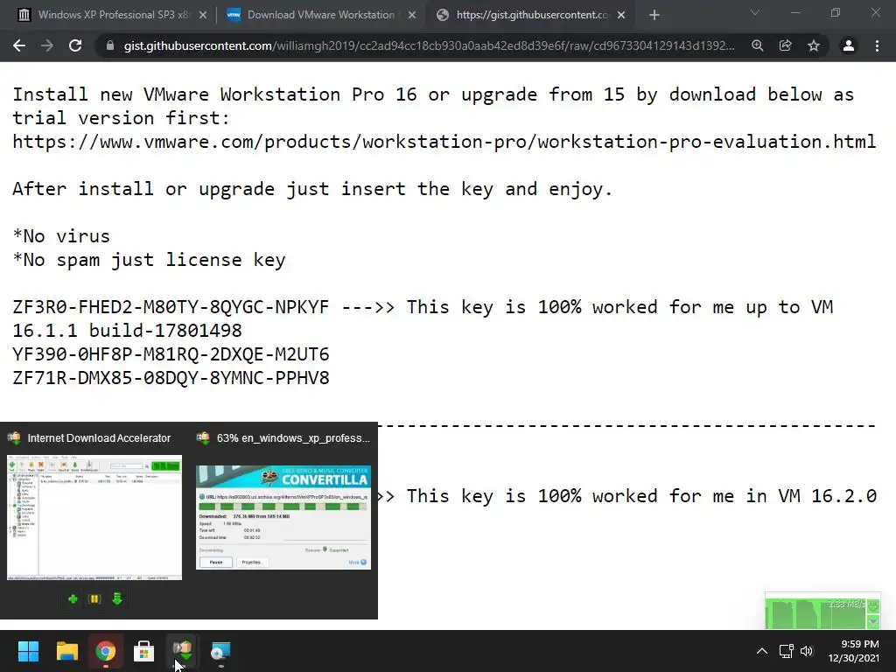Click '16.1.1 build-17801498' text

pyautogui.click(x=127, y=330)
